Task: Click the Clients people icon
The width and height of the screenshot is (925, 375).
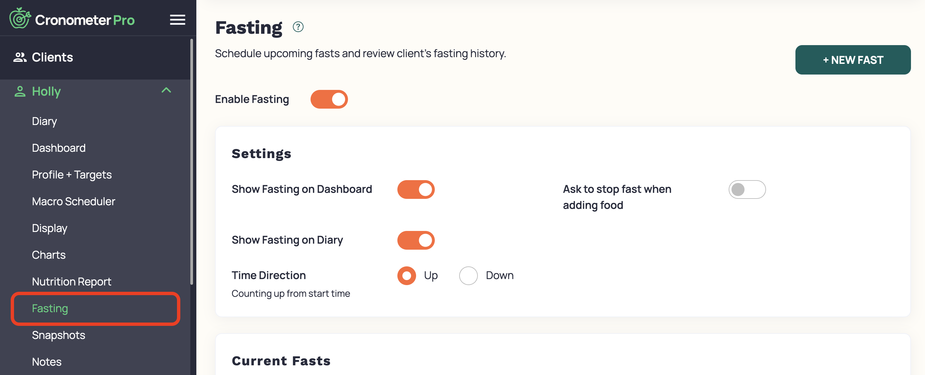Action: pyautogui.click(x=20, y=57)
